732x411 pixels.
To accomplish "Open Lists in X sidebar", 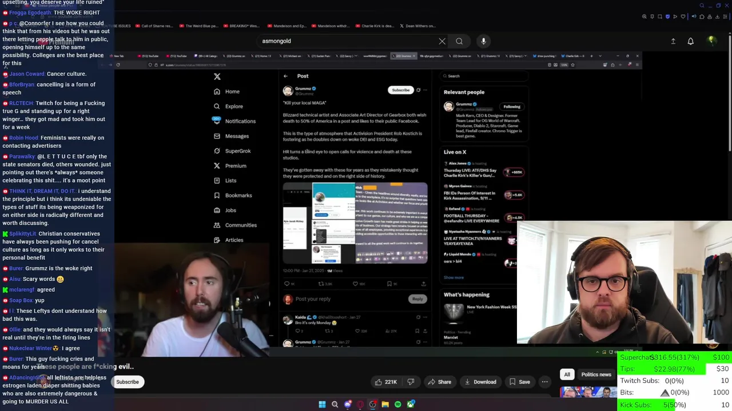I will [x=225, y=180].
